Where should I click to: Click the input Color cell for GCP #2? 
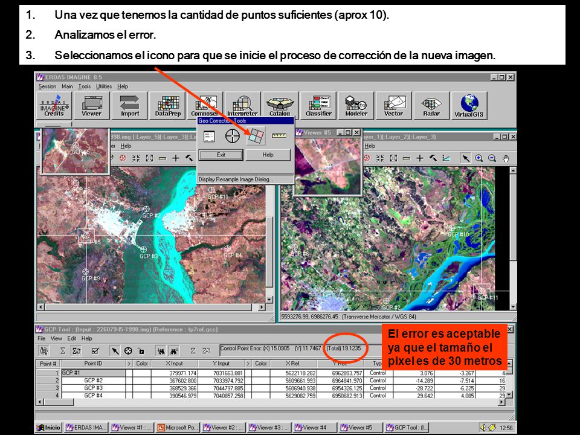point(143,381)
